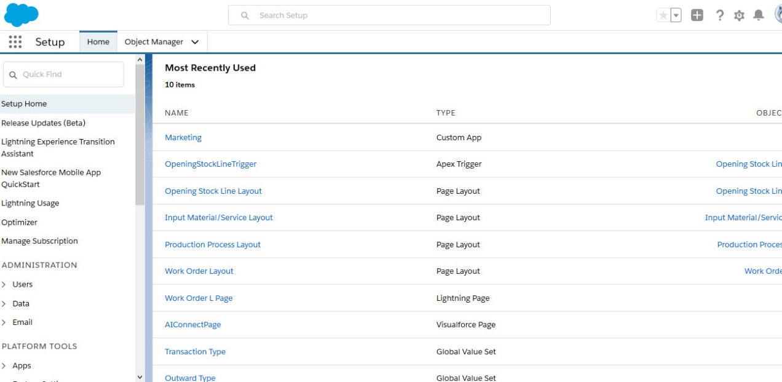Image resolution: width=782 pixels, height=382 pixels.
Task: Open Manage Subscription in sidebar
Action: (x=39, y=241)
